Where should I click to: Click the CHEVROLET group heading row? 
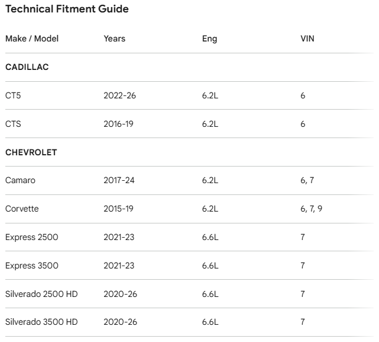[x=31, y=152]
